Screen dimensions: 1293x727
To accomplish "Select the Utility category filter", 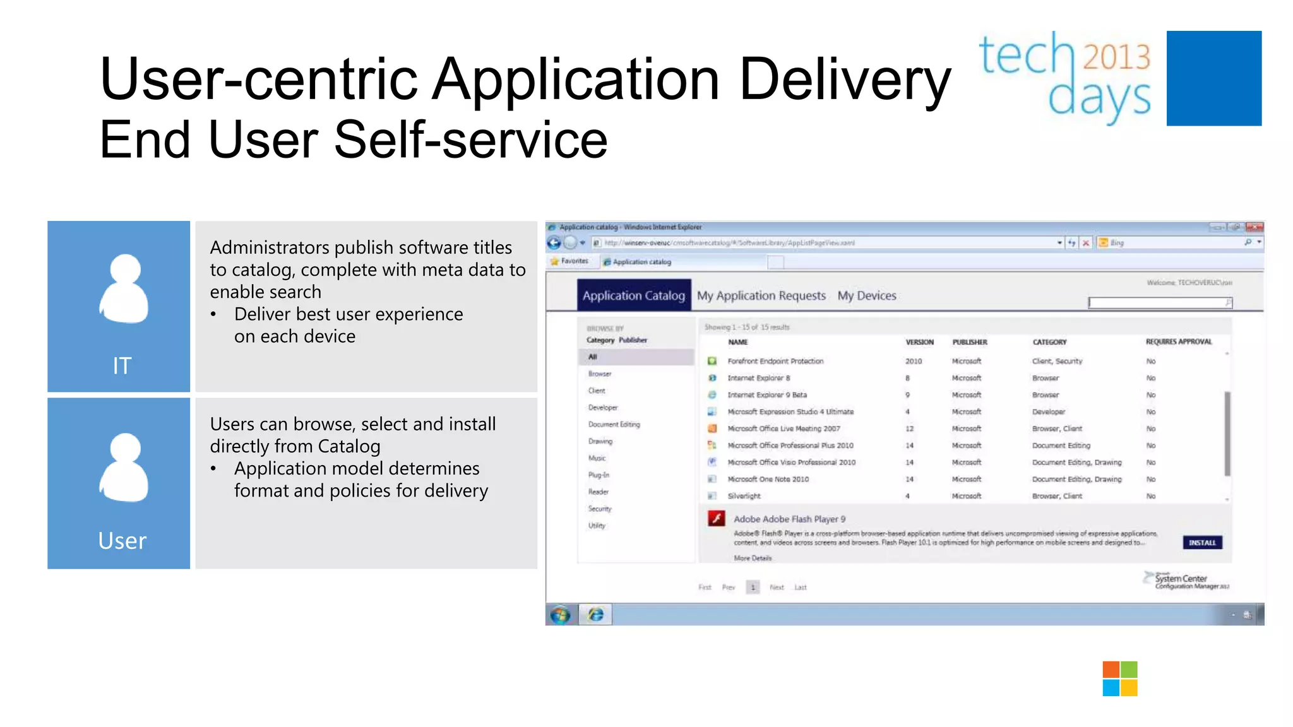I will (597, 526).
